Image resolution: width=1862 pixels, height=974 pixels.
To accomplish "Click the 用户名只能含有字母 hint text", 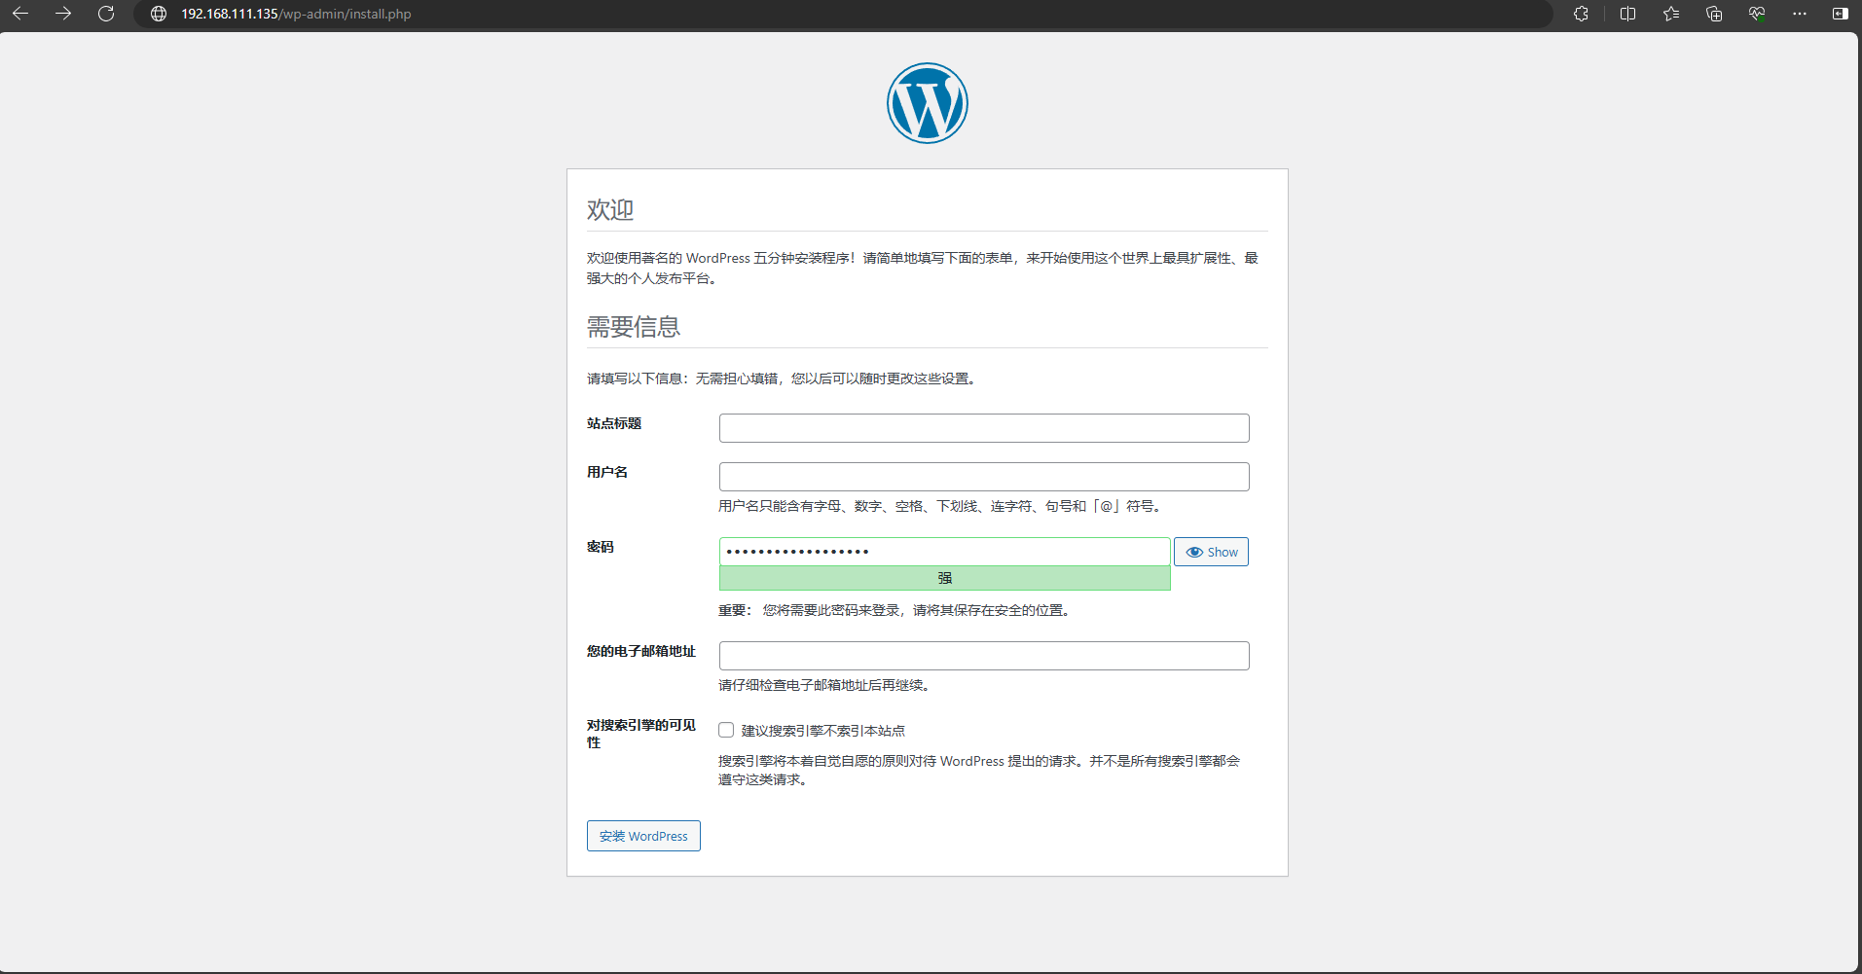I will [942, 506].
